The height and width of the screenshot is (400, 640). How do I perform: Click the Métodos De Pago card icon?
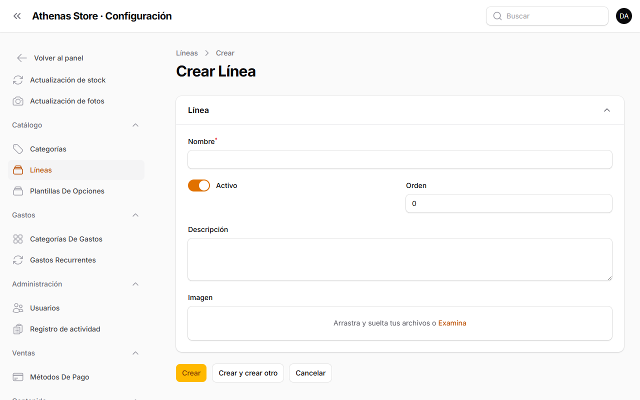point(18,377)
